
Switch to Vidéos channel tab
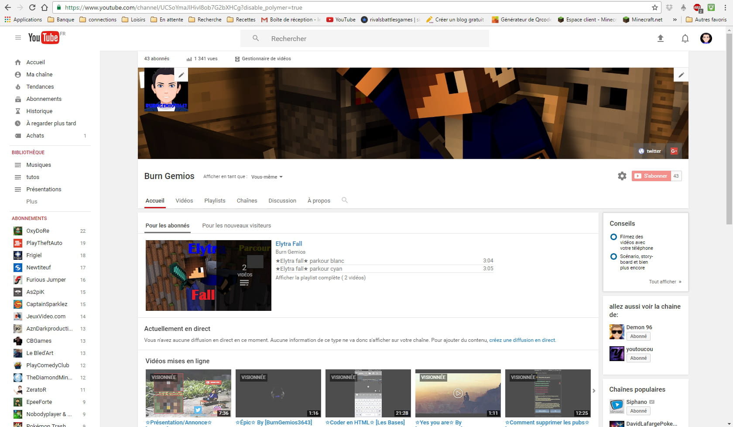(184, 200)
